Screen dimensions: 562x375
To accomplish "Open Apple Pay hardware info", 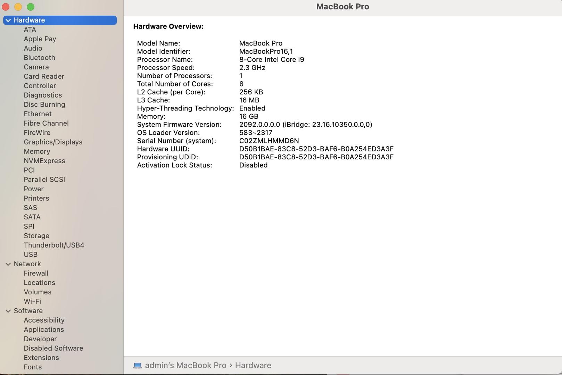I will click(x=40, y=39).
